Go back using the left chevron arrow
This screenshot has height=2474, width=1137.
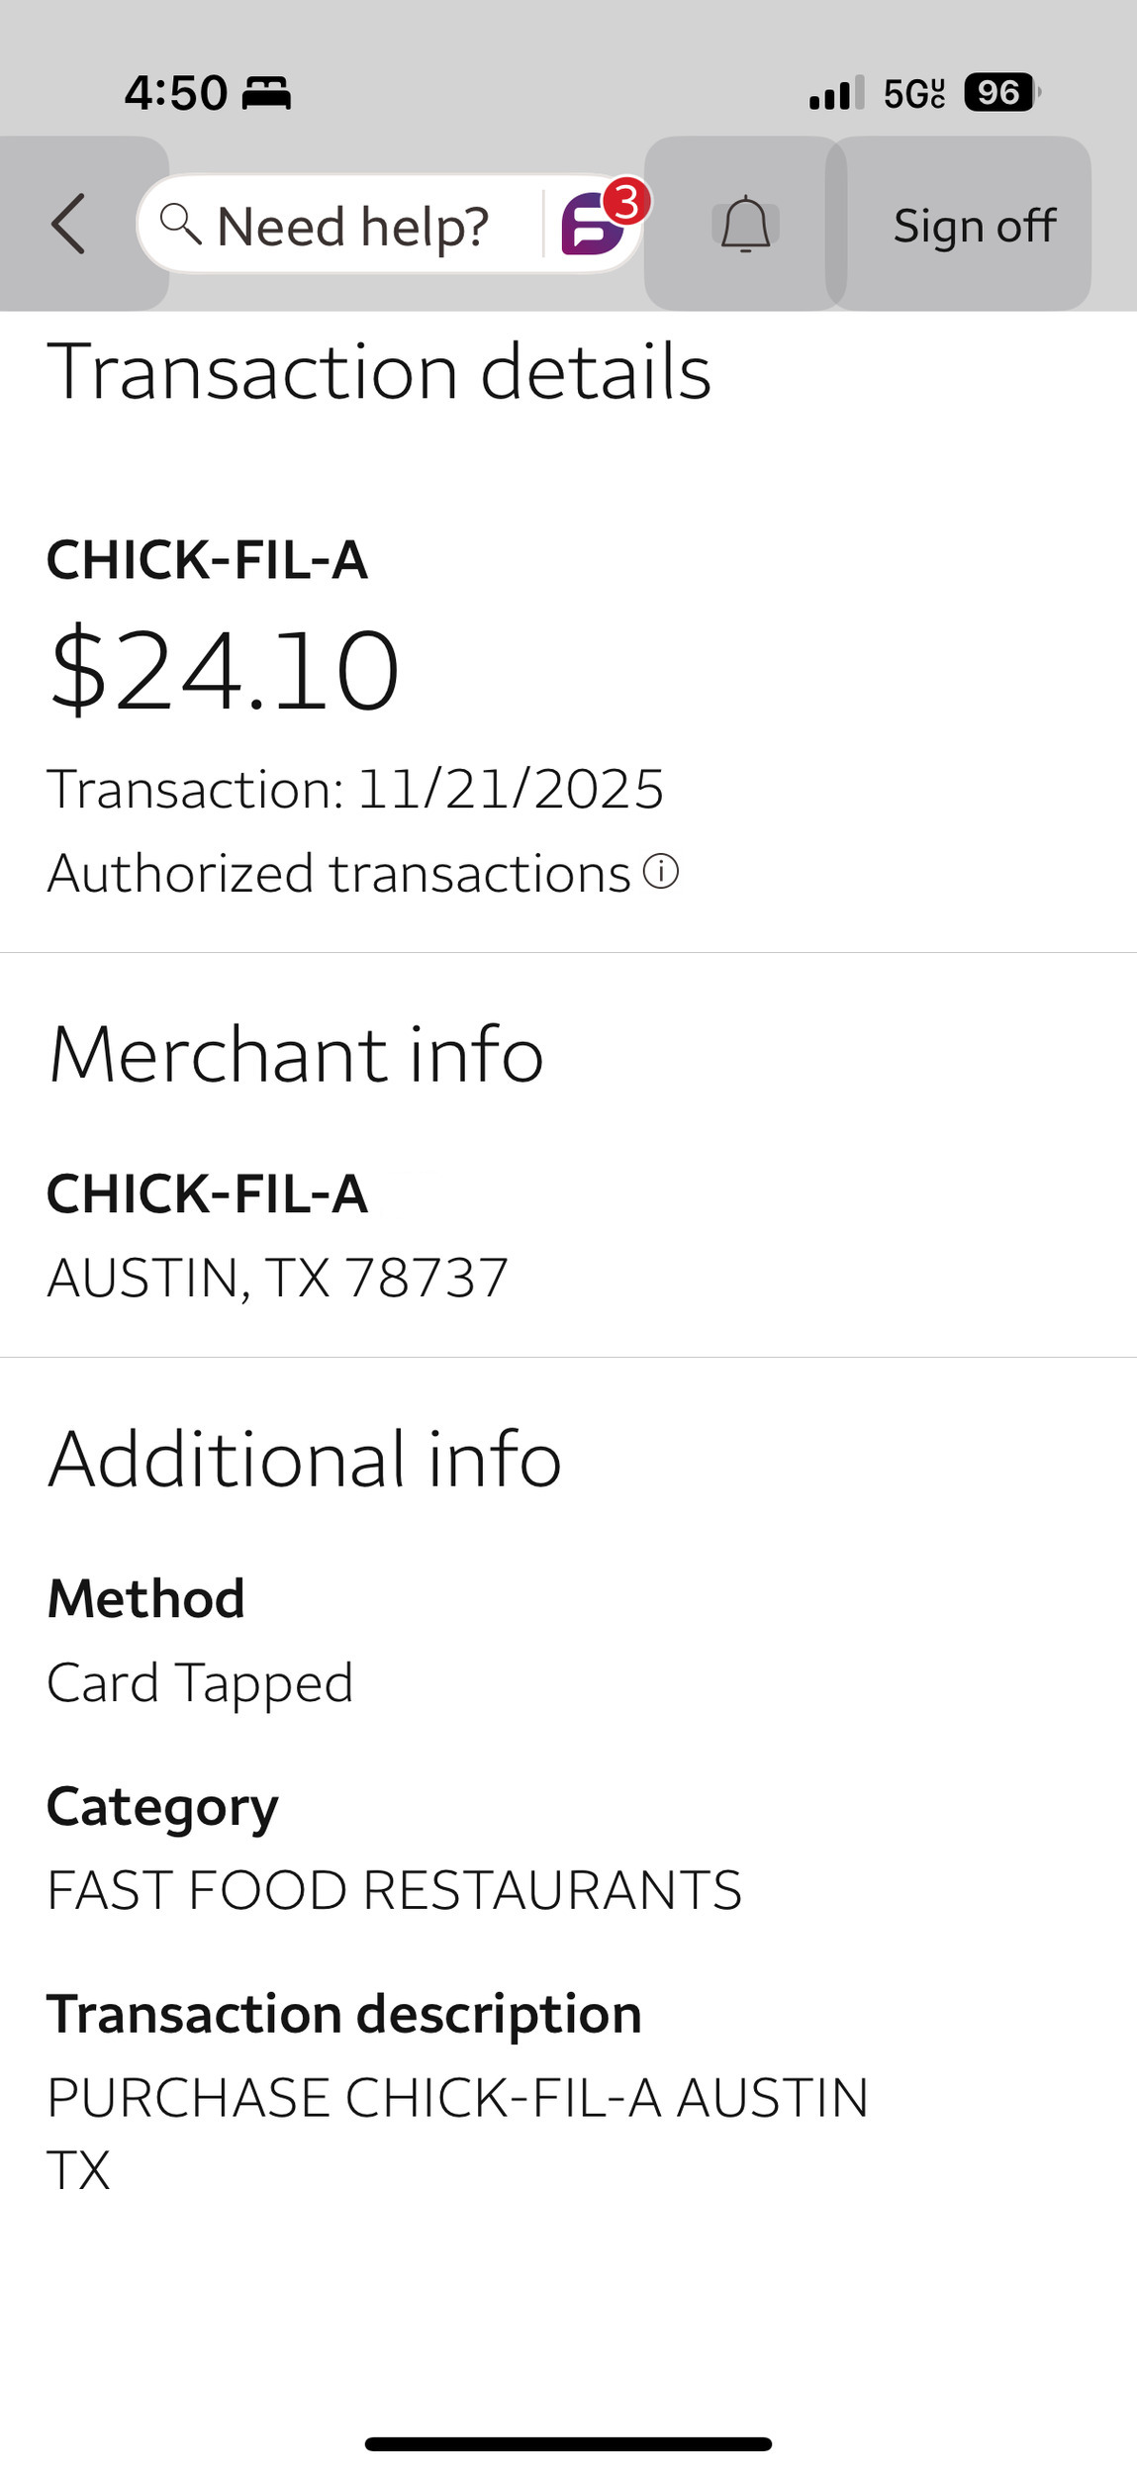[68, 224]
